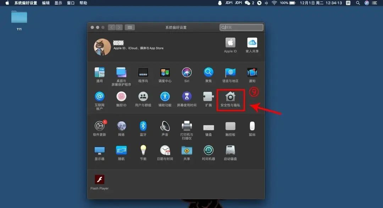
Task: Click the Spotlight magnifier in menu bar
Action: [358, 3]
